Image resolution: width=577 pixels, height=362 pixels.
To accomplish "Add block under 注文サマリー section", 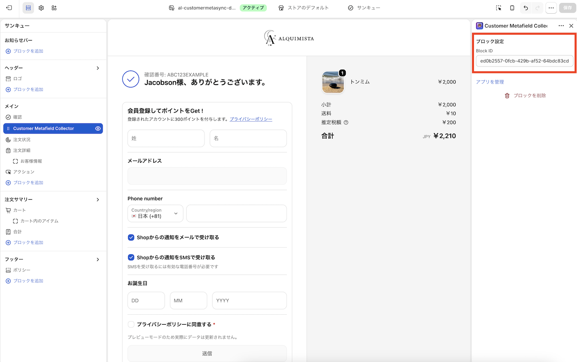I will click(24, 243).
